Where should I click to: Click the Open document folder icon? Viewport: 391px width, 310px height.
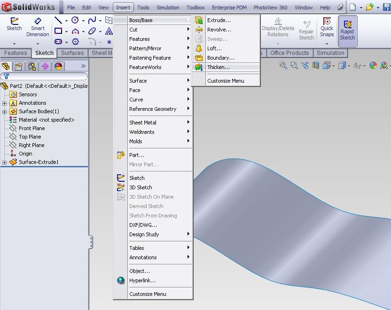[369, 7]
